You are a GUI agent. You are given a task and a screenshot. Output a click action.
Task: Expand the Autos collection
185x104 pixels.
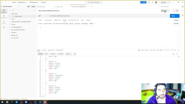pos(10,19)
